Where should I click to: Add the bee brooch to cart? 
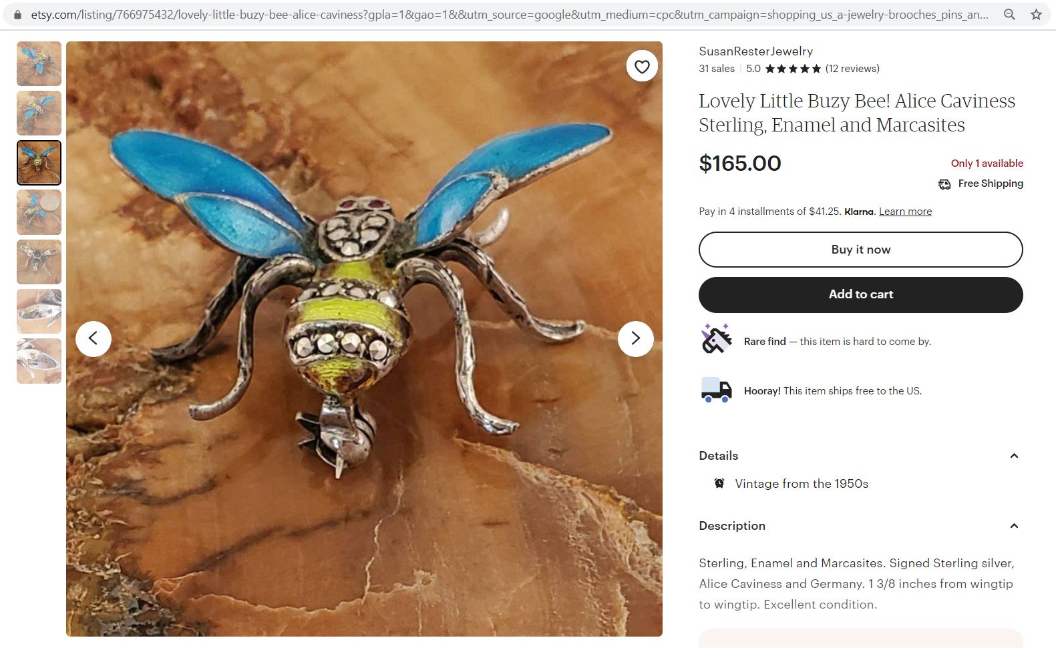(x=860, y=294)
